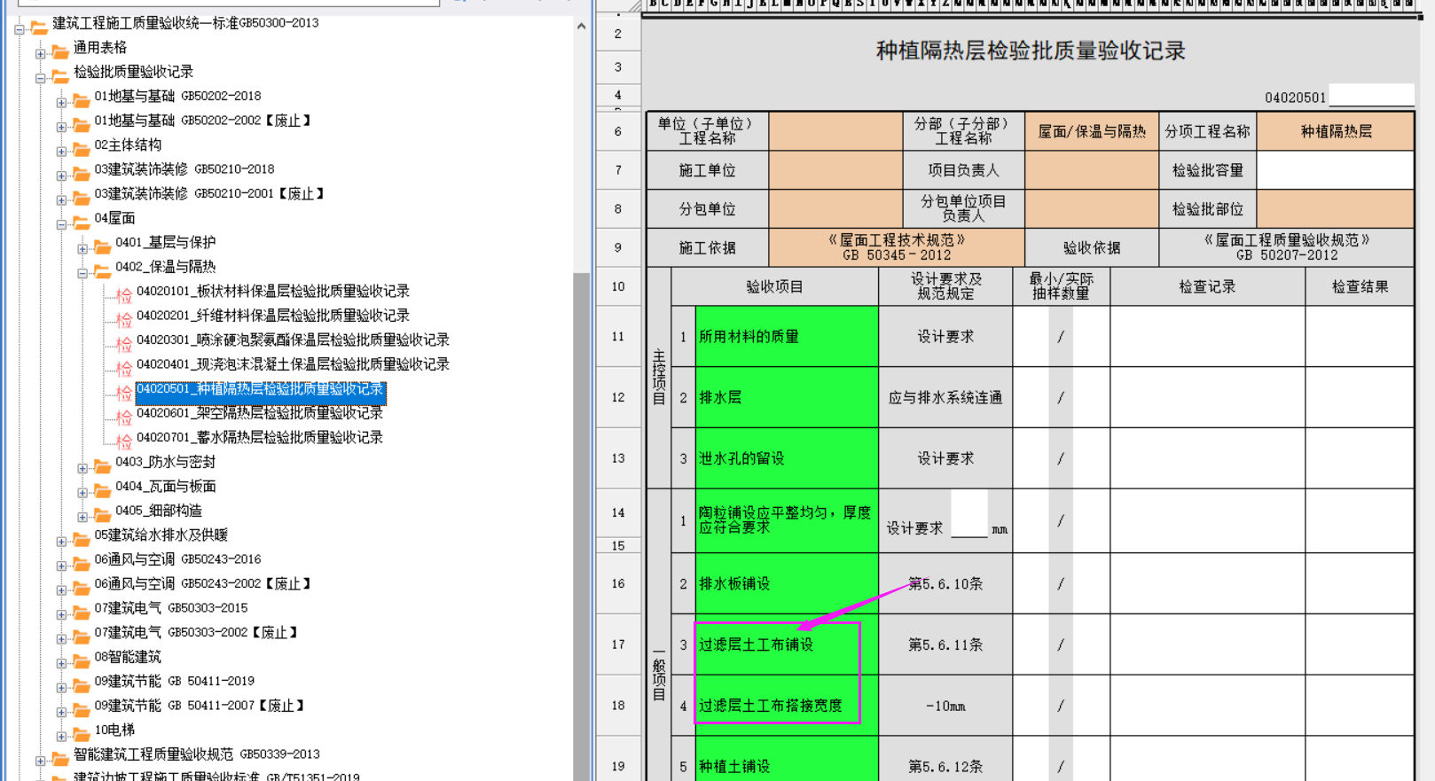Click the 05建筑给水排水及供暖 folder icon
Image resolution: width=1435 pixels, height=781 pixels.
tap(82, 539)
